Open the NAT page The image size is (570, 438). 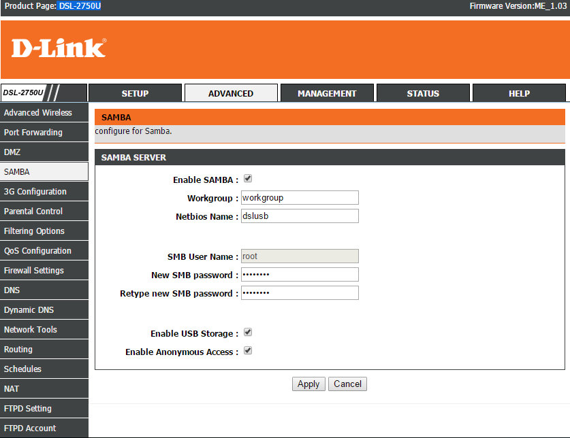(44, 388)
